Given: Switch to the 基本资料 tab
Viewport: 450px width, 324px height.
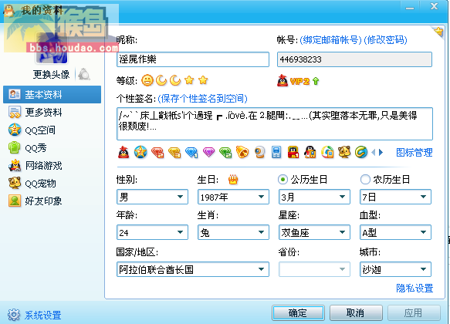Looking at the screenshot, I should click(x=52, y=94).
